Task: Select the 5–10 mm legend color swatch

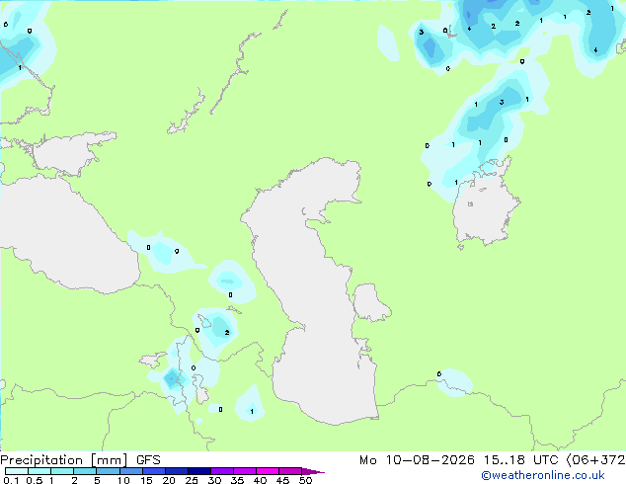Action: [108, 471]
